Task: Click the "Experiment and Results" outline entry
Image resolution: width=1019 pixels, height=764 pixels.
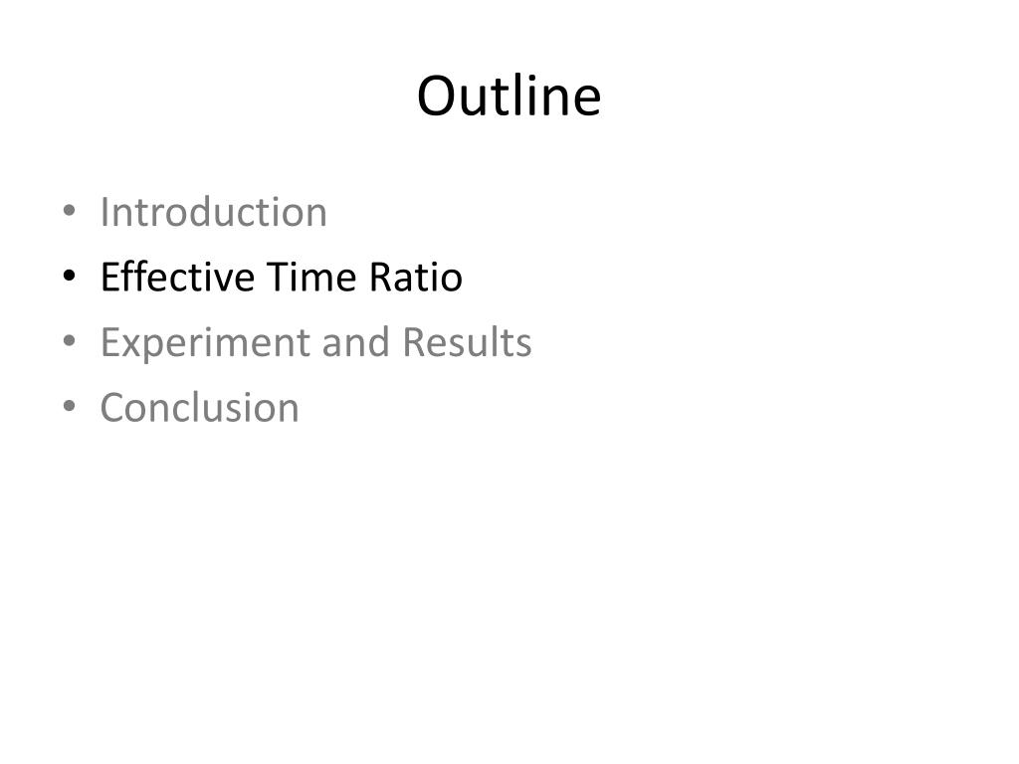Action: point(315,343)
